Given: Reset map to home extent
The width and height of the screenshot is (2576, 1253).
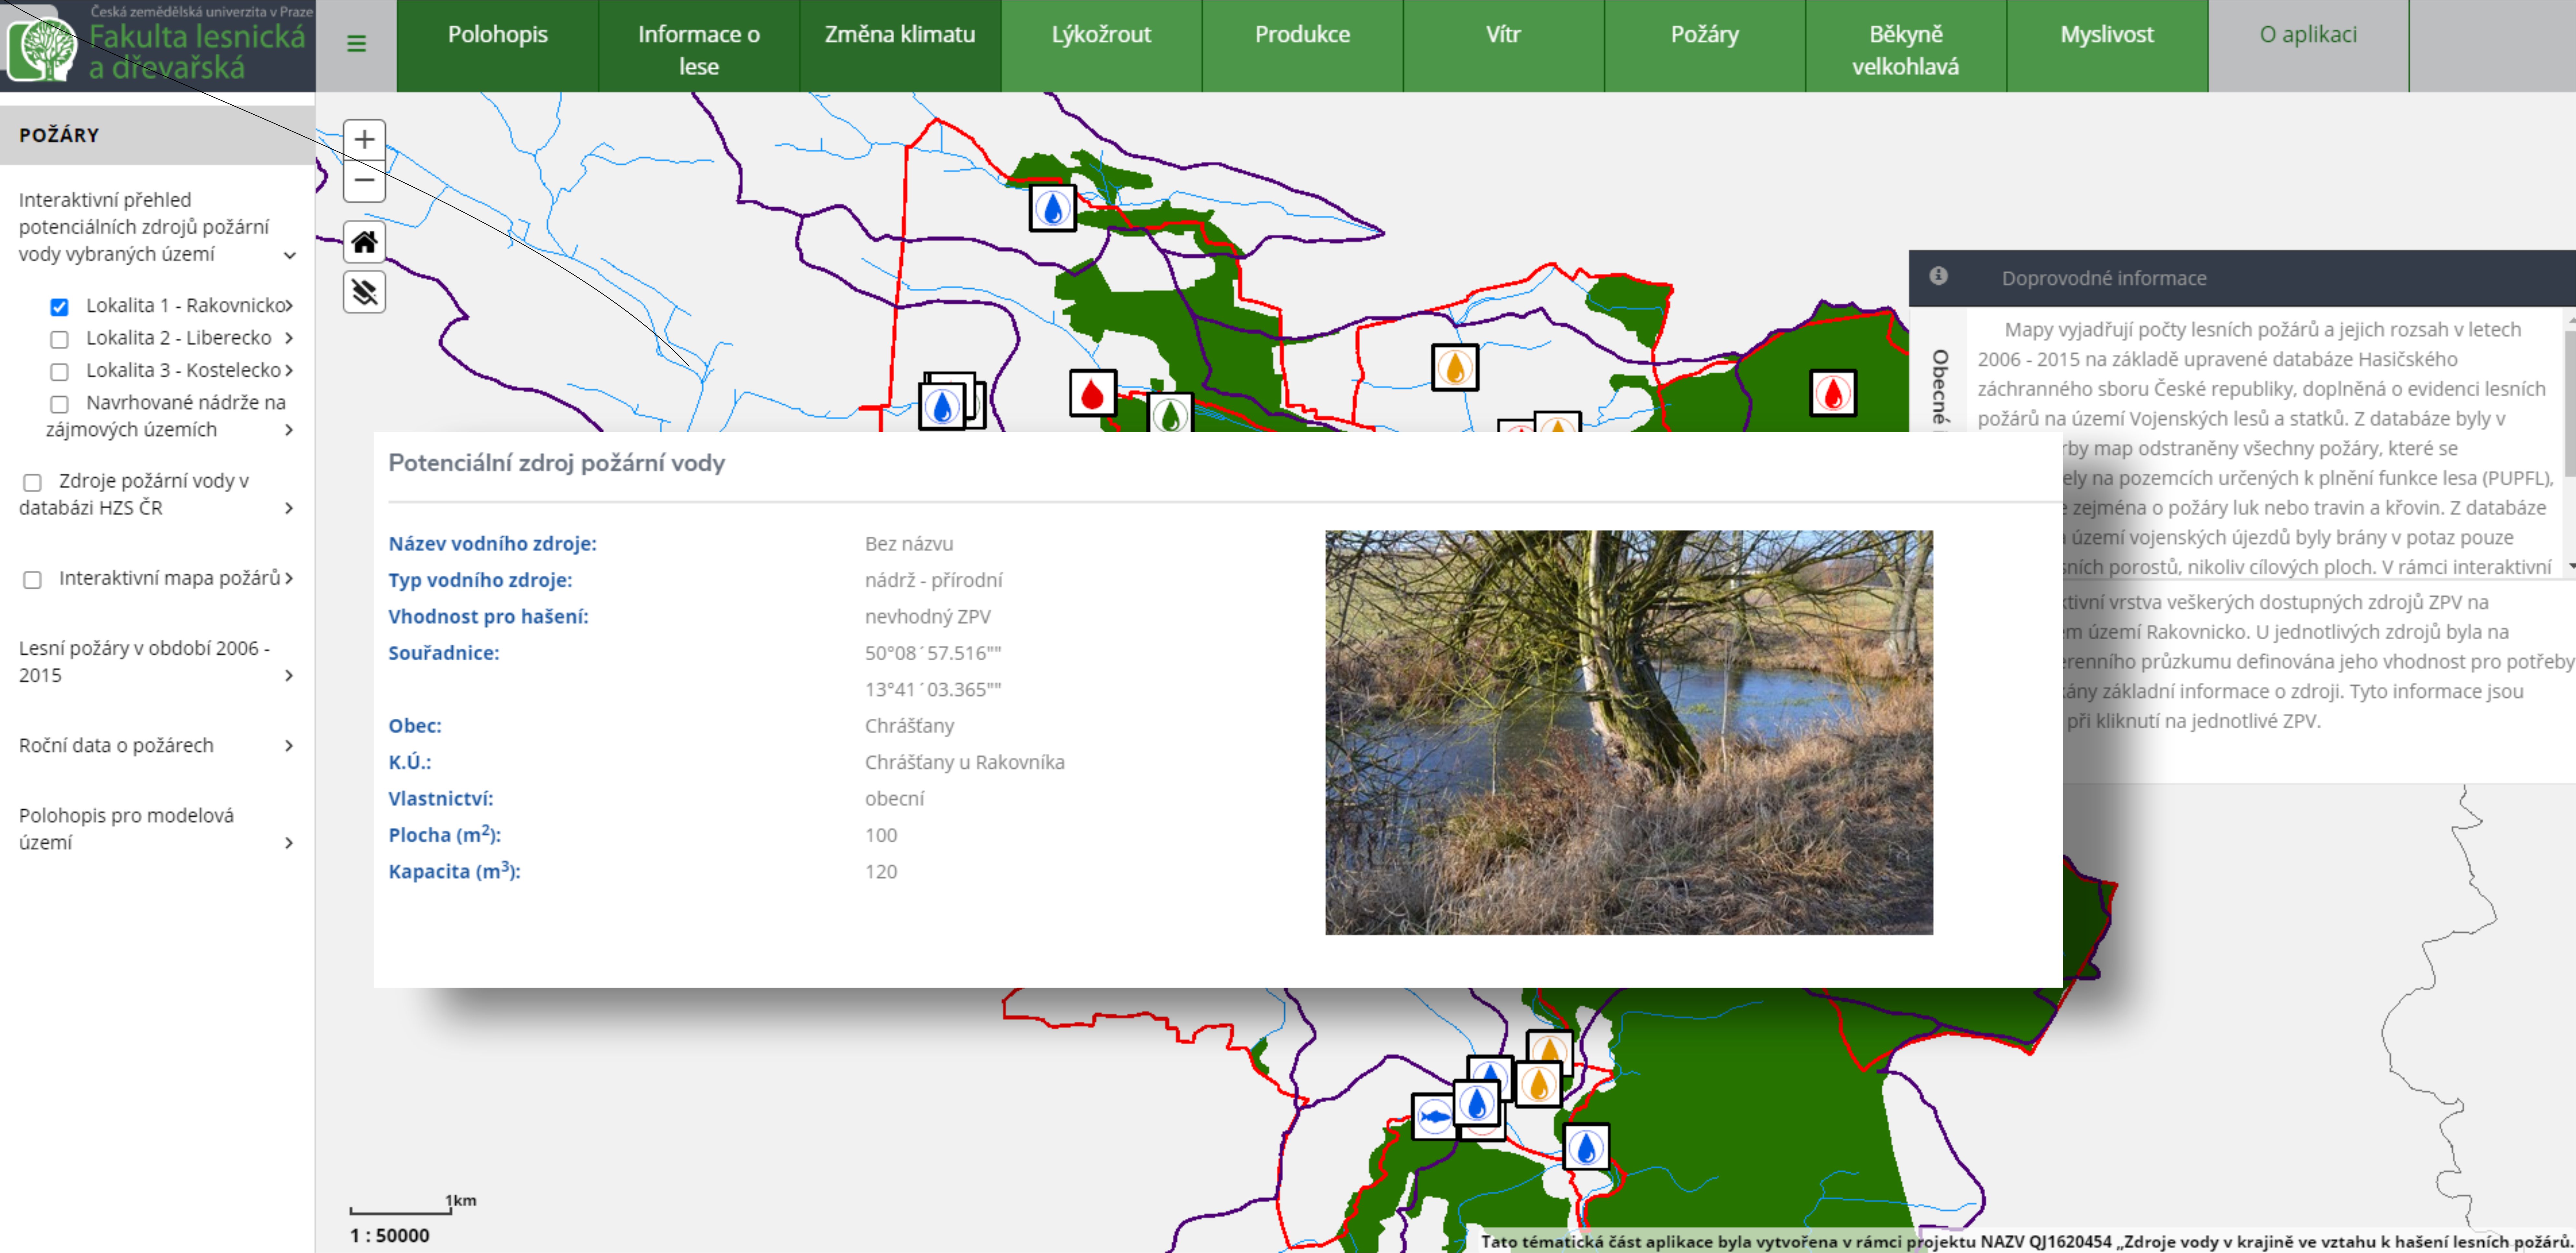Looking at the screenshot, I should [x=364, y=242].
